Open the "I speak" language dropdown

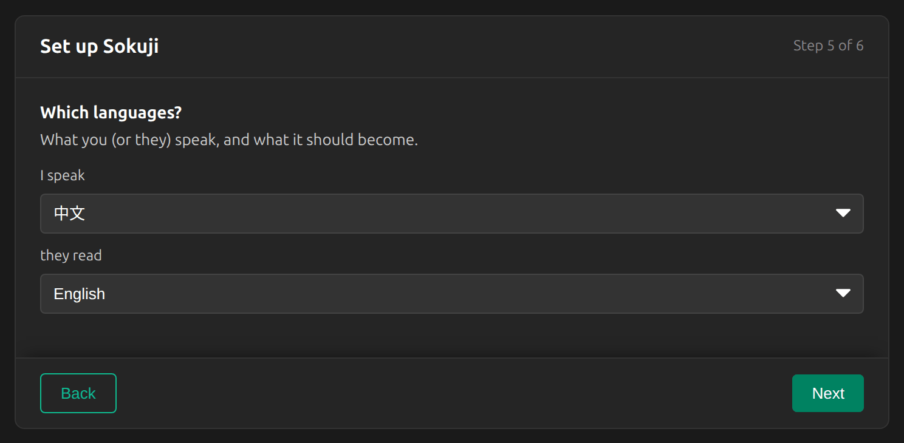(x=451, y=214)
